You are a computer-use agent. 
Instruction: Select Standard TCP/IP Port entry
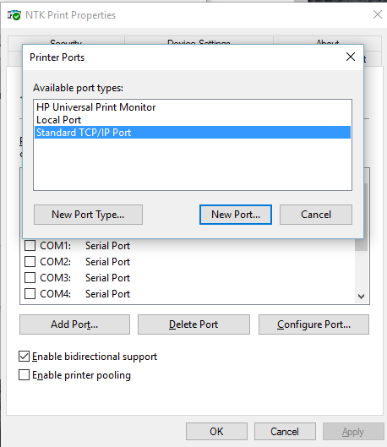click(193, 133)
